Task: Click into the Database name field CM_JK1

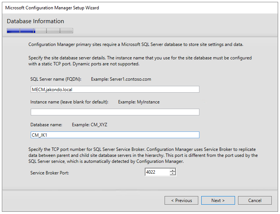Action: pos(115,135)
